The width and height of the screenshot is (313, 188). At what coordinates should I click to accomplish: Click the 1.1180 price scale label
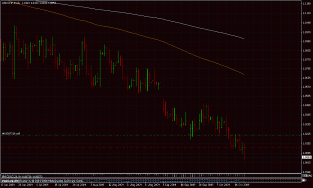(x=307, y=3)
